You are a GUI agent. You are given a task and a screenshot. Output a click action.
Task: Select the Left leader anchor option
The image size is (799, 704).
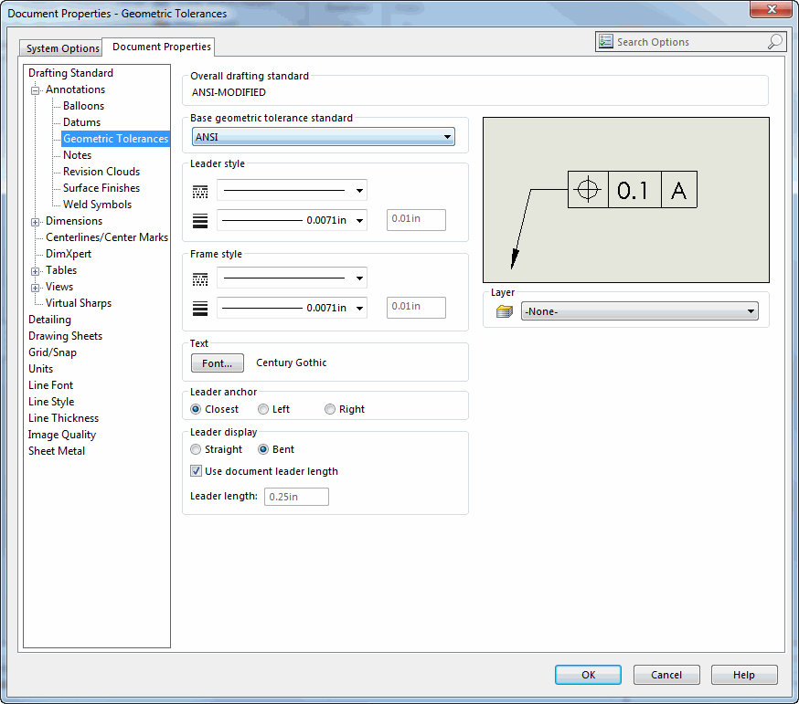click(x=263, y=409)
